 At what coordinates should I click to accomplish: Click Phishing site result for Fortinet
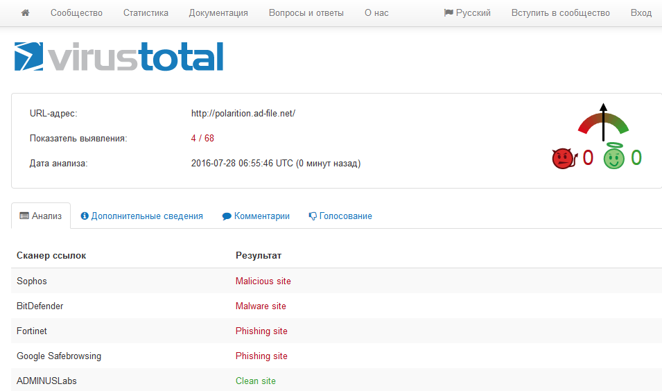coord(261,331)
